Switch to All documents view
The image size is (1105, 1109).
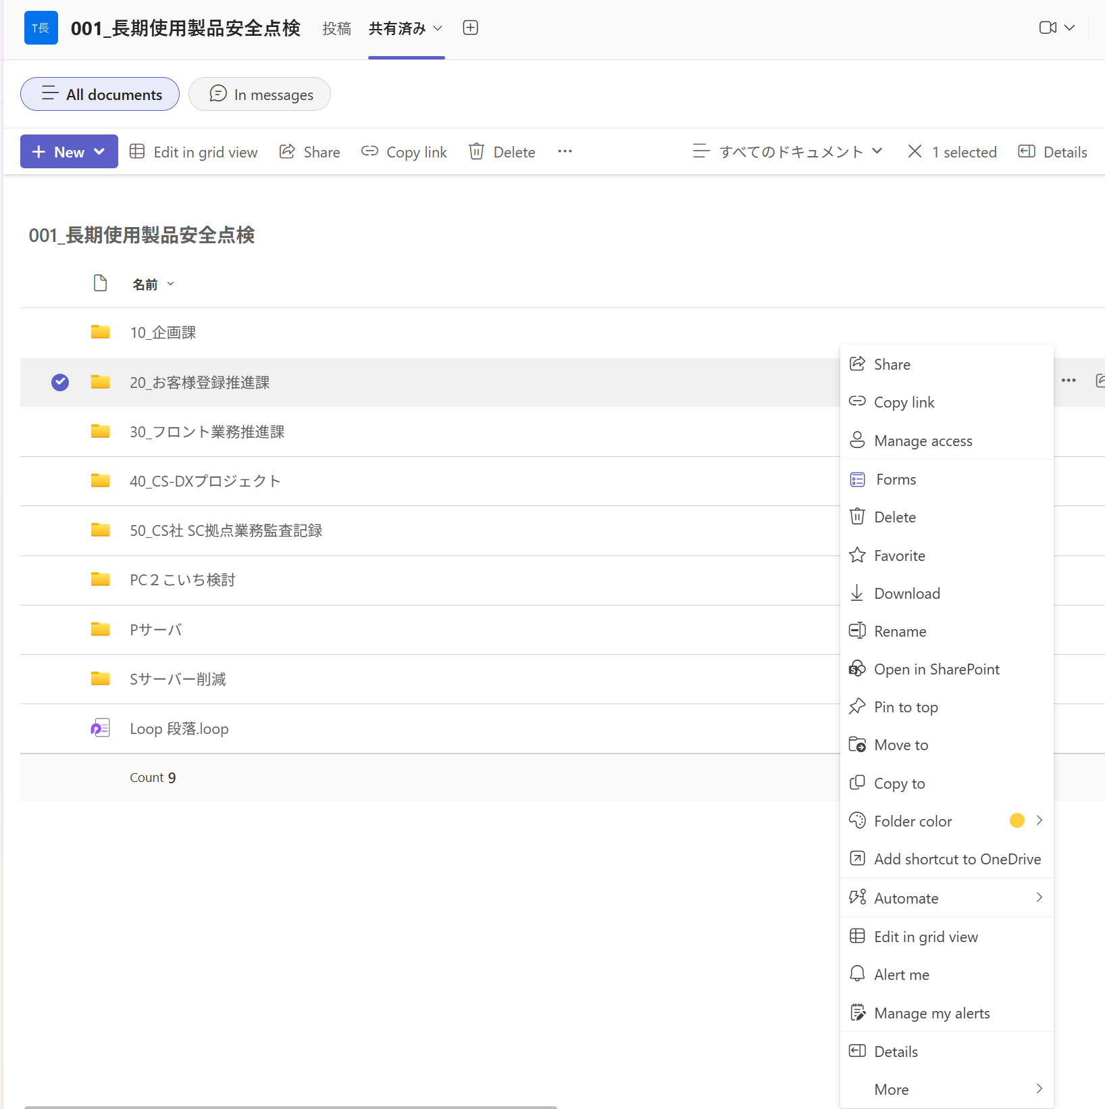pyautogui.click(x=100, y=94)
